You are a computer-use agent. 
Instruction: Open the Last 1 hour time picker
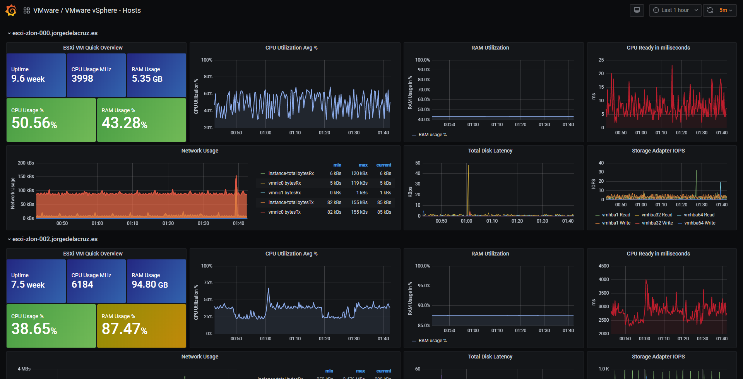[675, 10]
